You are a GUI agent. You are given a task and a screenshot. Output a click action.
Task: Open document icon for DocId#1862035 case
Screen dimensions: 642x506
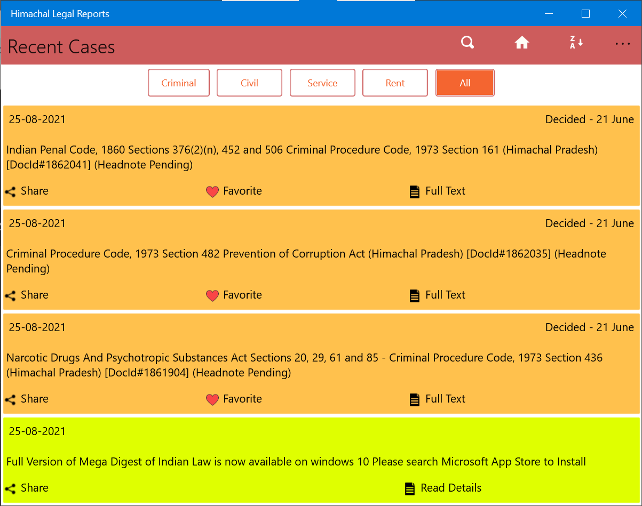(415, 296)
